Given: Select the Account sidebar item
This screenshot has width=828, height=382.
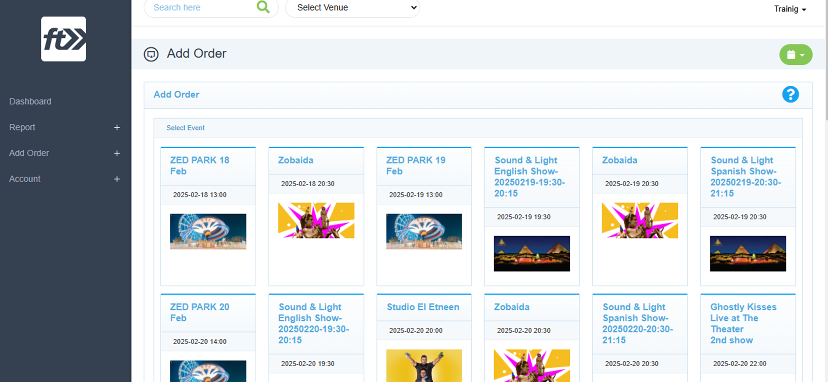Looking at the screenshot, I should click(25, 179).
